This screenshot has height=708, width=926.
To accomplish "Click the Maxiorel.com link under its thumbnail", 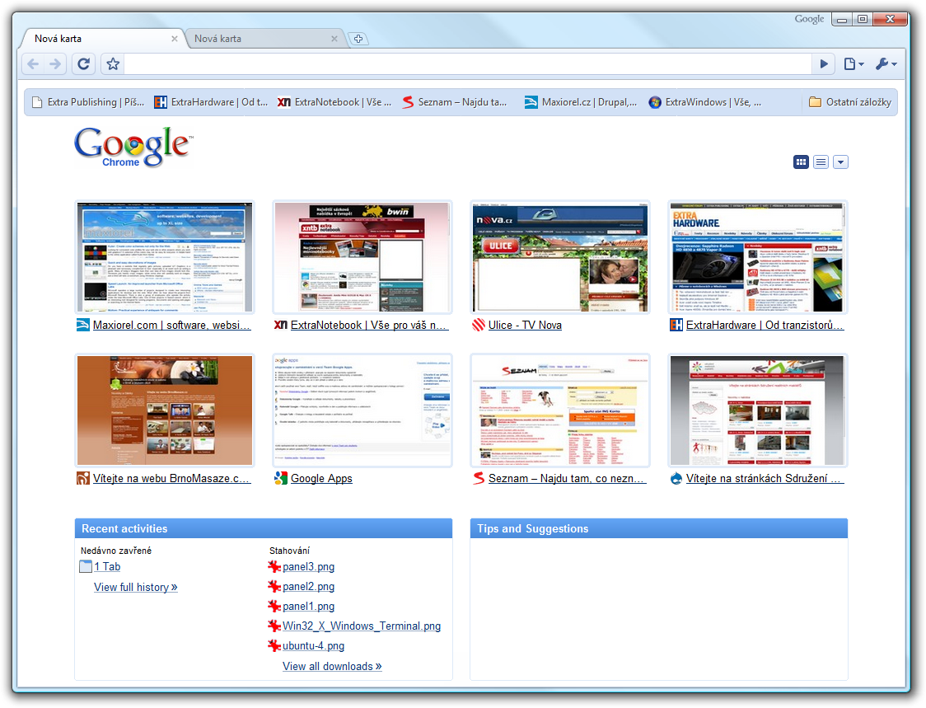I will click(x=172, y=325).
